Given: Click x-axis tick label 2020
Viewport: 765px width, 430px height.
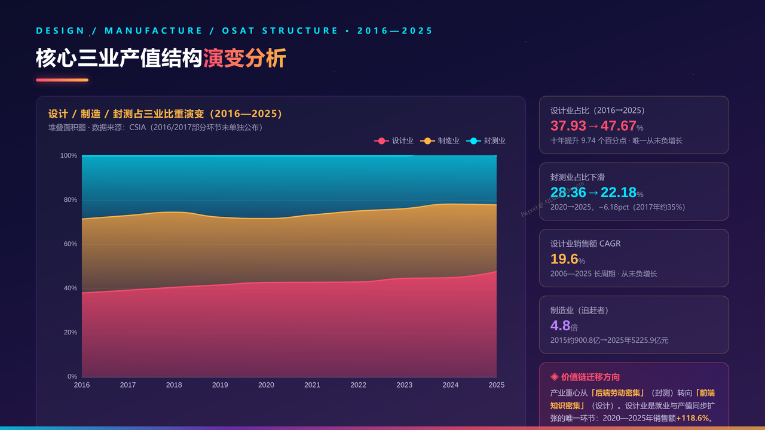Looking at the screenshot, I should (266, 385).
